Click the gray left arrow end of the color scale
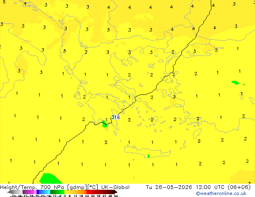Image resolution: width=255 pixels, height=197 pixels. [9, 192]
